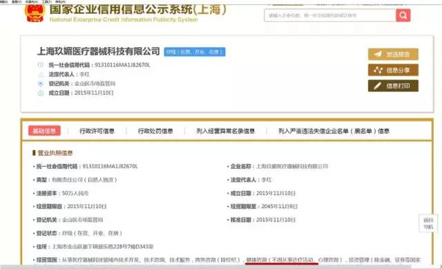Open the 工具(T) browser menu
Image resolution: width=442 pixels, height=269 pixels.
[46, 1]
